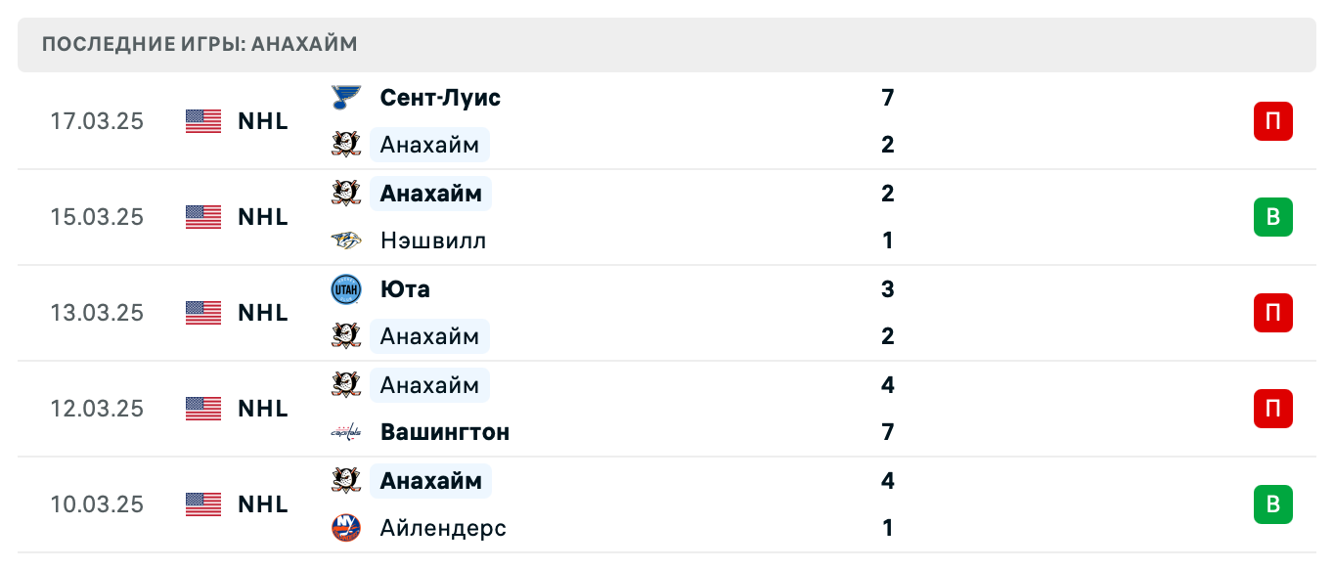Open the match Сент-Луис vs Анахайм

point(440,98)
